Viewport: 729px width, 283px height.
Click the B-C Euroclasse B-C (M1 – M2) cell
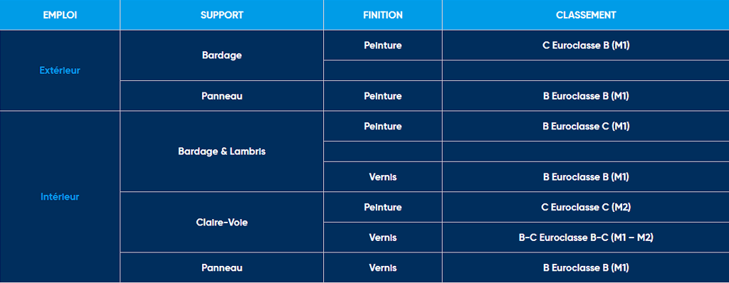tap(586, 237)
